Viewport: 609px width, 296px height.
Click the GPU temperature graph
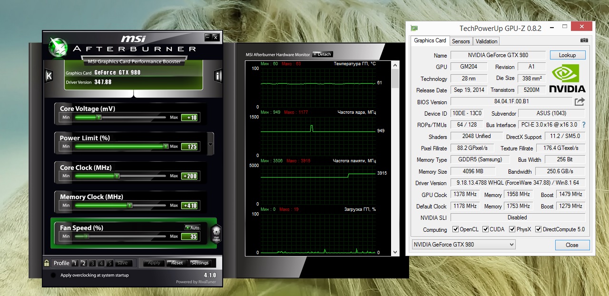tap(318, 87)
